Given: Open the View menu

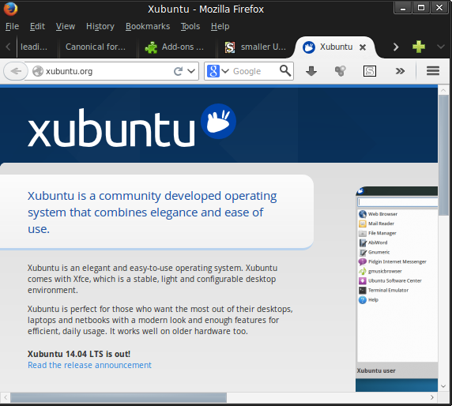Looking at the screenshot, I should (66, 27).
